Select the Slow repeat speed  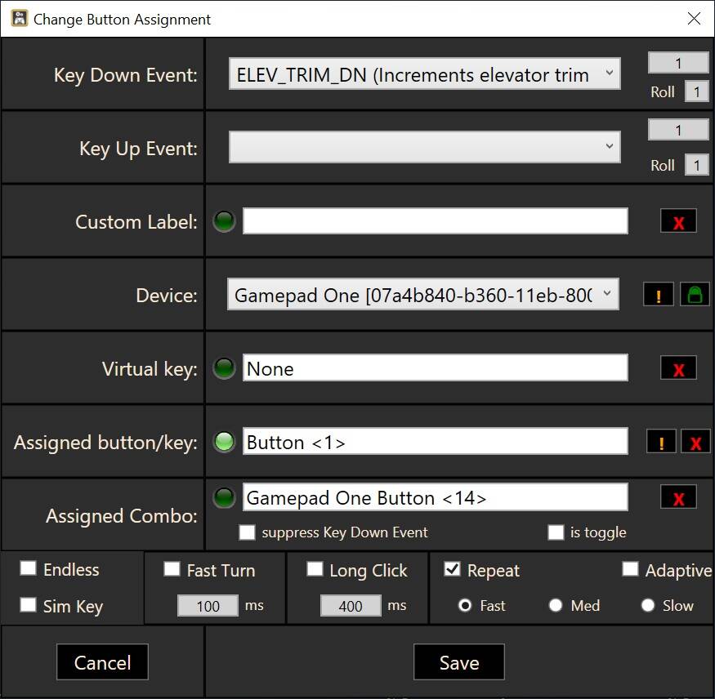647,606
